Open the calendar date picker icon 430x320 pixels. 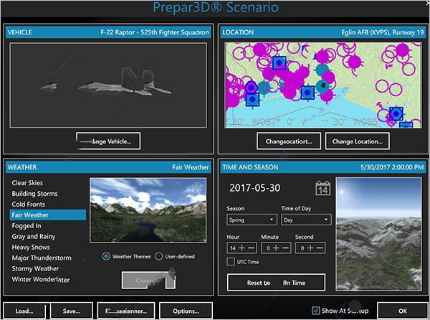coord(322,188)
